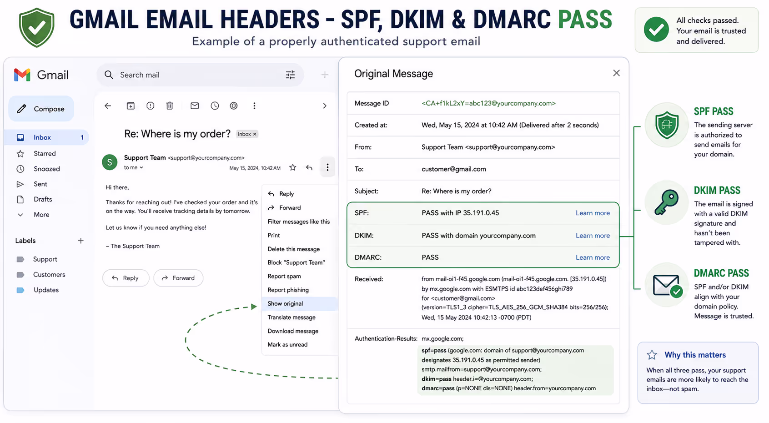Click Reply button below the email
Viewport: 769px width, 423px height.
pyautogui.click(x=126, y=278)
